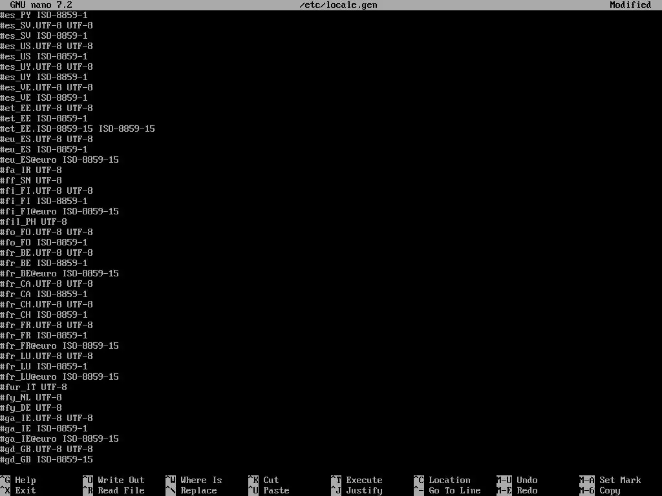Place cursor on line #fi_FI ISO-8859-1
This screenshot has height=496, width=662.
point(44,201)
